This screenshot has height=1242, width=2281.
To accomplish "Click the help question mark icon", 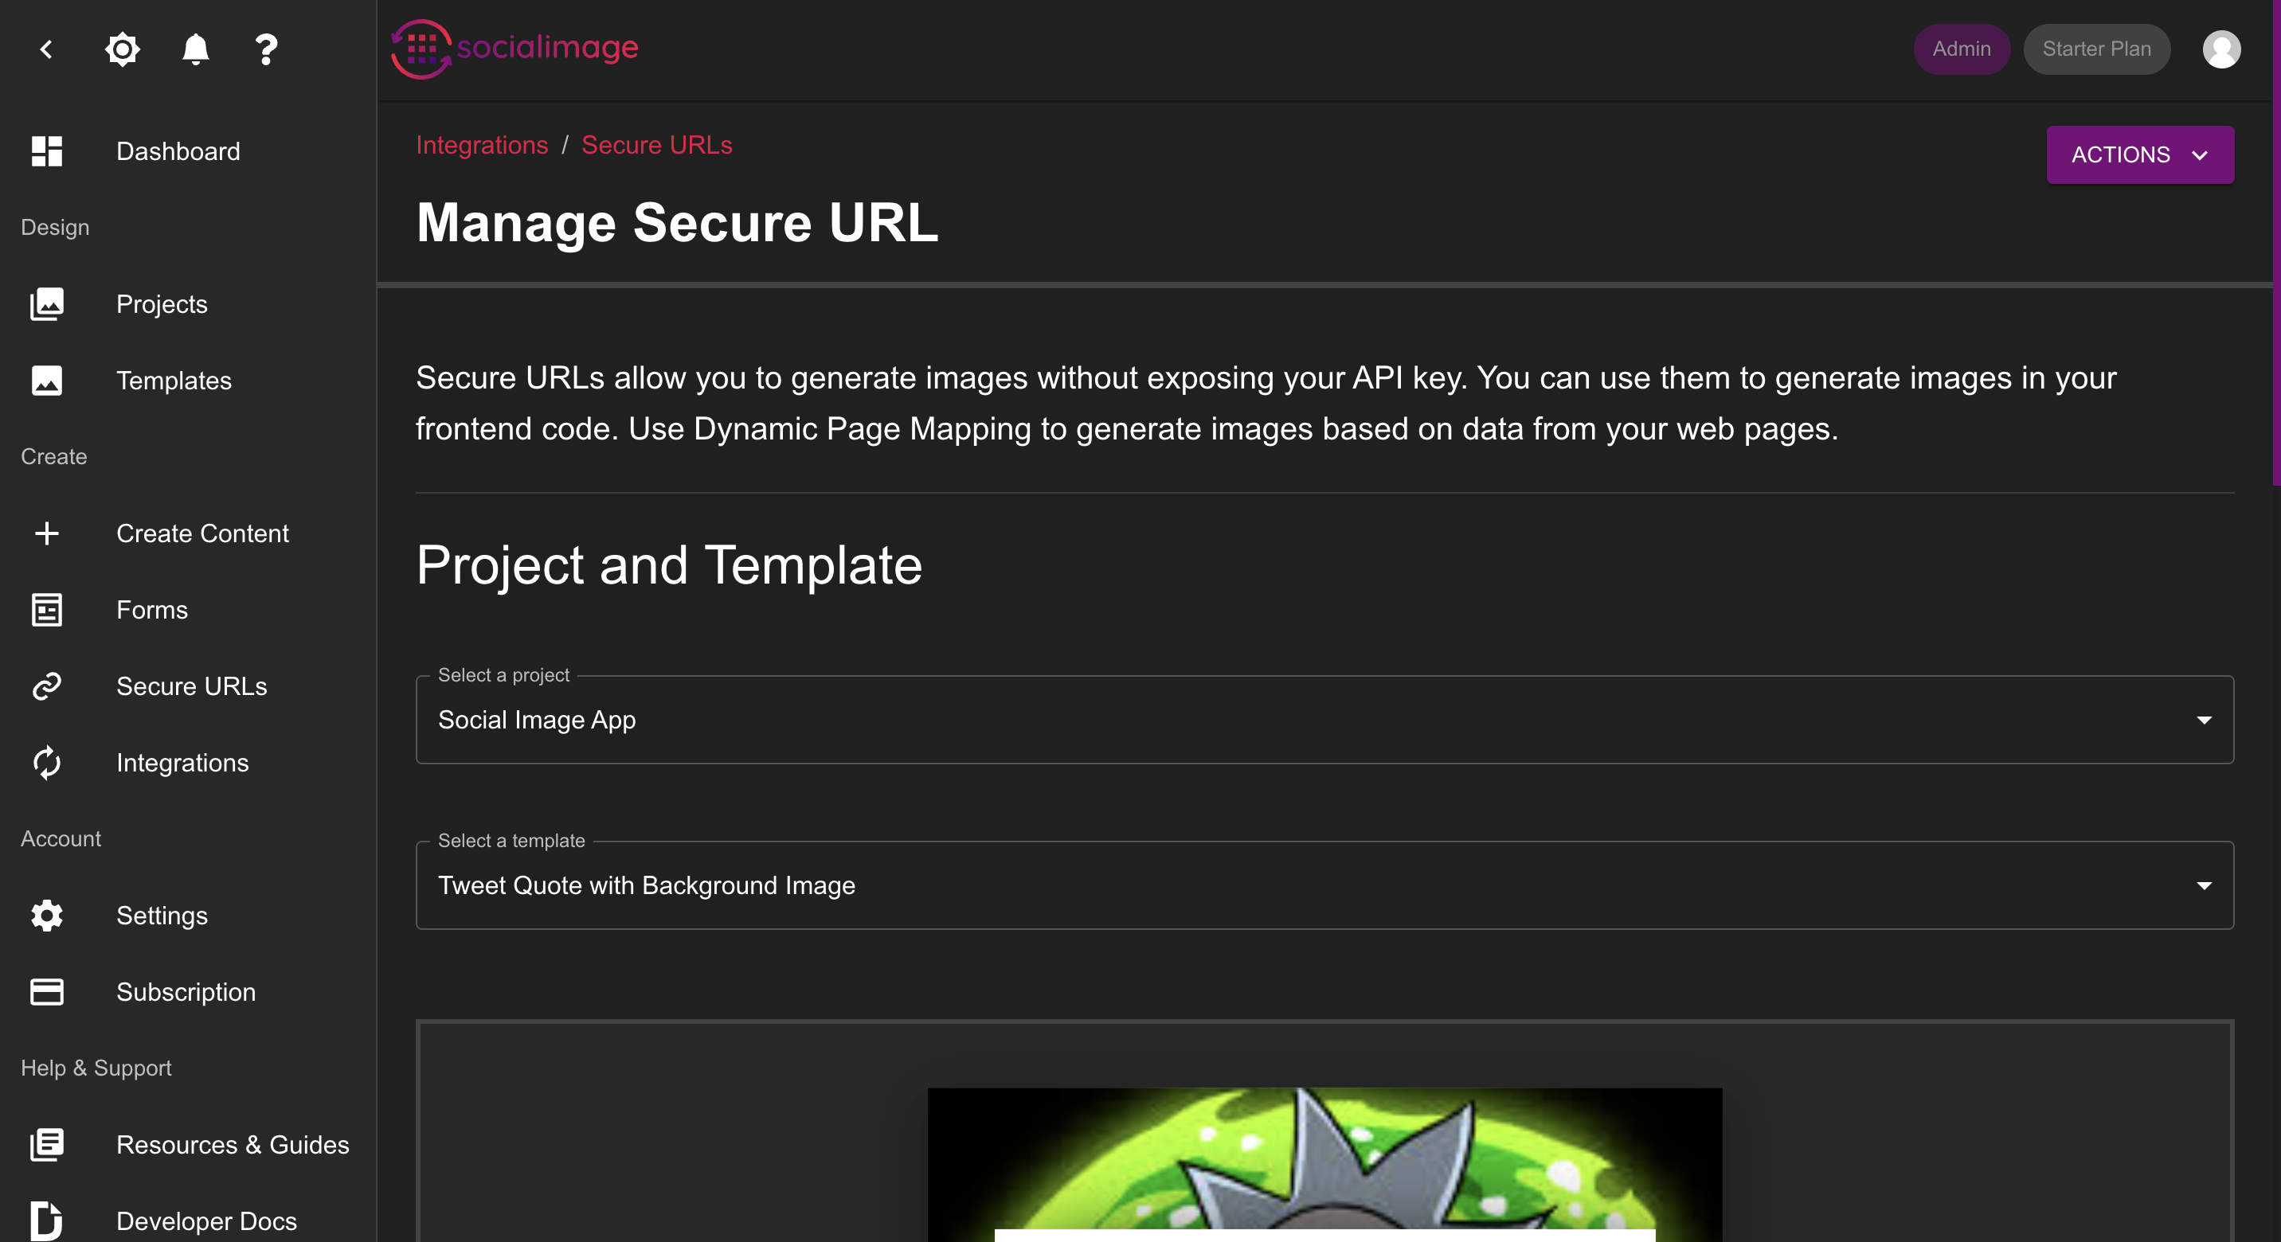I will click(266, 49).
